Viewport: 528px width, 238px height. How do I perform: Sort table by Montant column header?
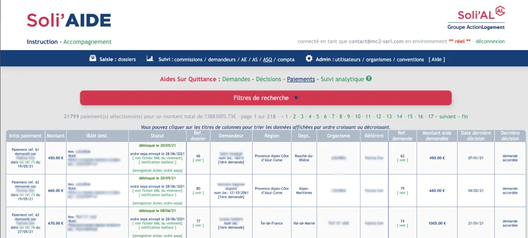(x=55, y=136)
